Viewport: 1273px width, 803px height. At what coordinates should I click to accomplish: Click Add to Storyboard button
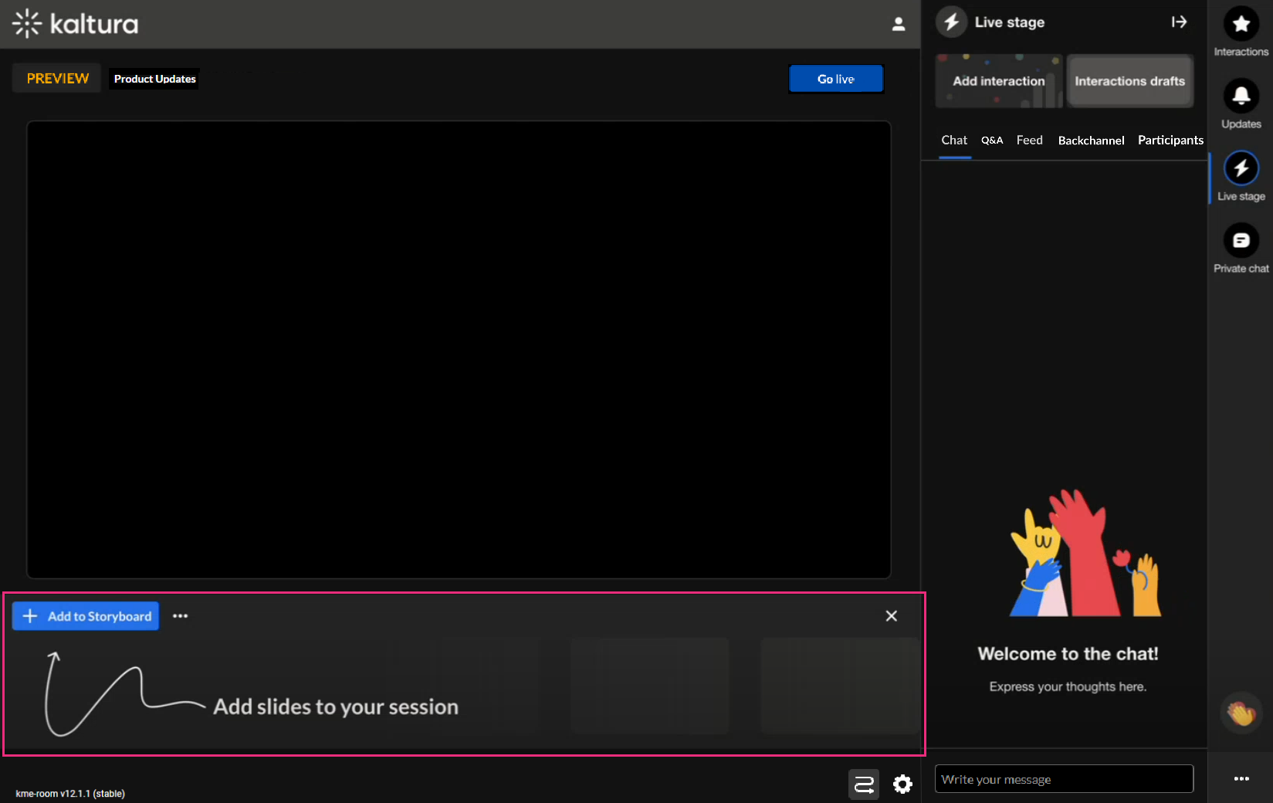click(86, 616)
